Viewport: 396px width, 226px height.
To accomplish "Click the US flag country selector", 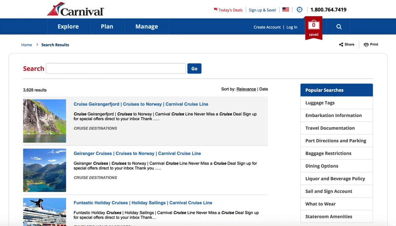I will click(x=286, y=10).
